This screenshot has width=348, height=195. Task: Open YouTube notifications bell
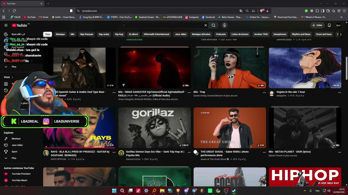[329, 25]
